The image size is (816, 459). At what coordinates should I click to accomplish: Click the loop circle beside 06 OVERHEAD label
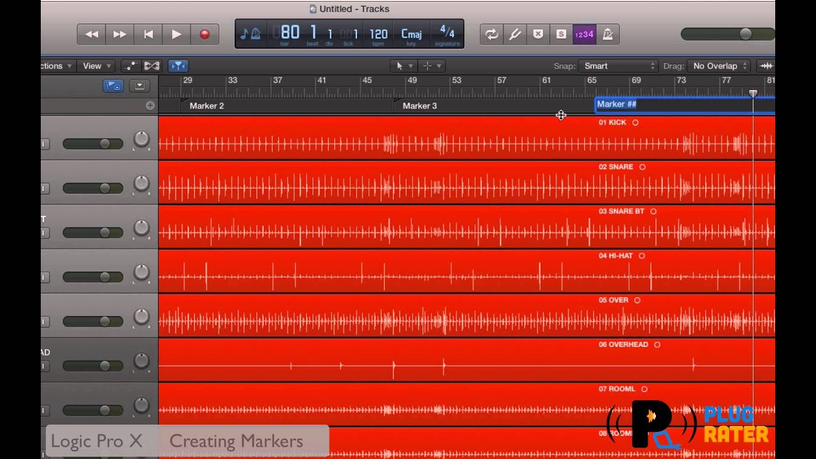coord(657,344)
